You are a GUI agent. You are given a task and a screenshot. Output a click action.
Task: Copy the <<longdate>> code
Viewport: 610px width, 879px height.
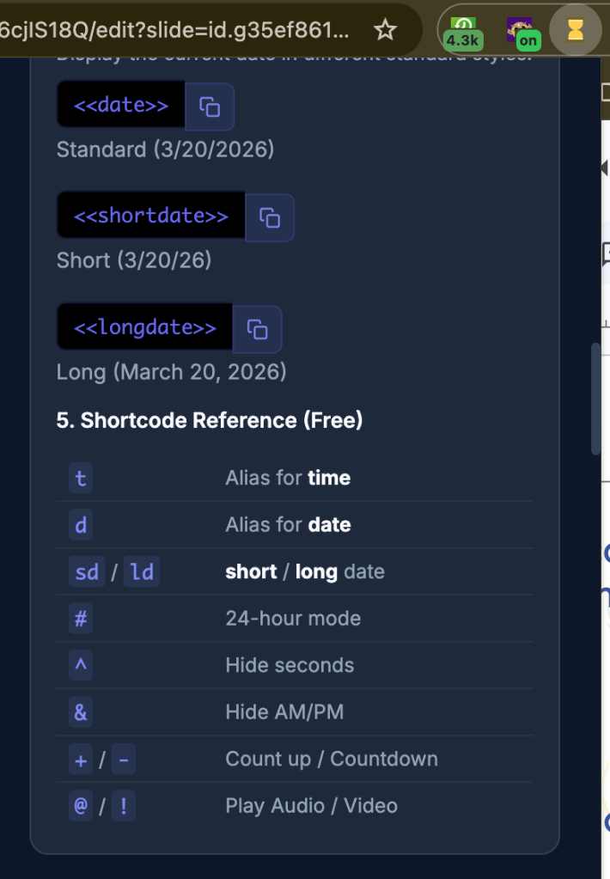click(x=257, y=328)
